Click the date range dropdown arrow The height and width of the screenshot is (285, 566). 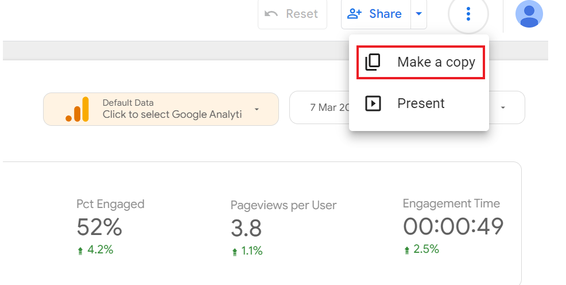pos(503,107)
